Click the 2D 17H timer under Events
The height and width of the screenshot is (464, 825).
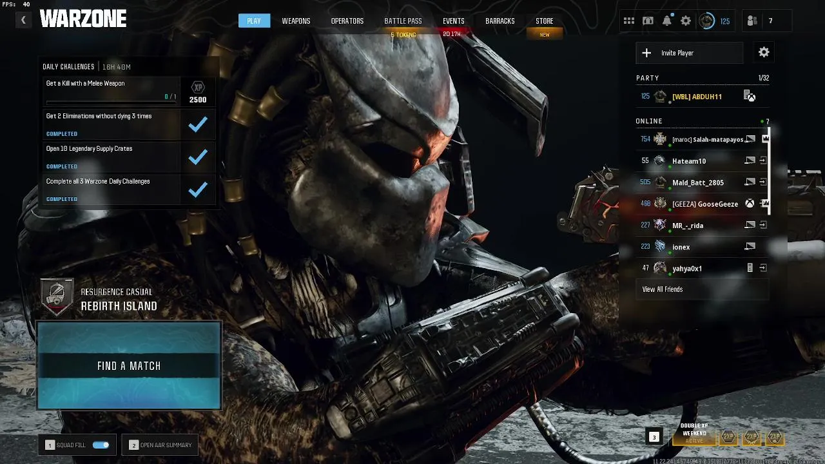click(452, 34)
